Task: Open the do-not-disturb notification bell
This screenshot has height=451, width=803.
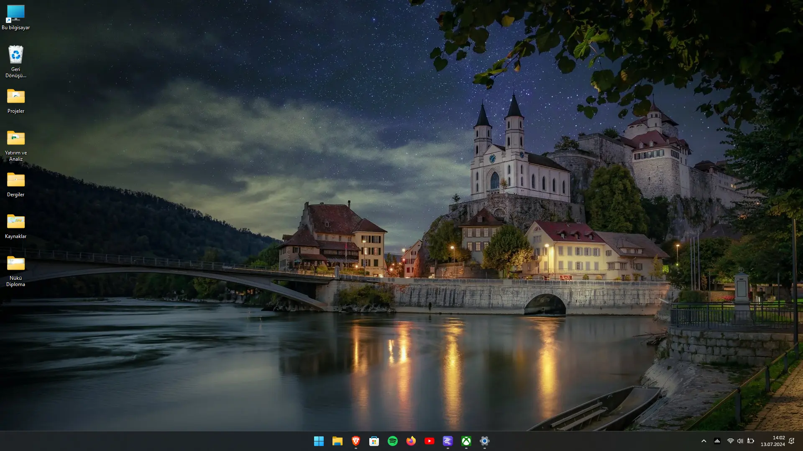Action: point(791,441)
